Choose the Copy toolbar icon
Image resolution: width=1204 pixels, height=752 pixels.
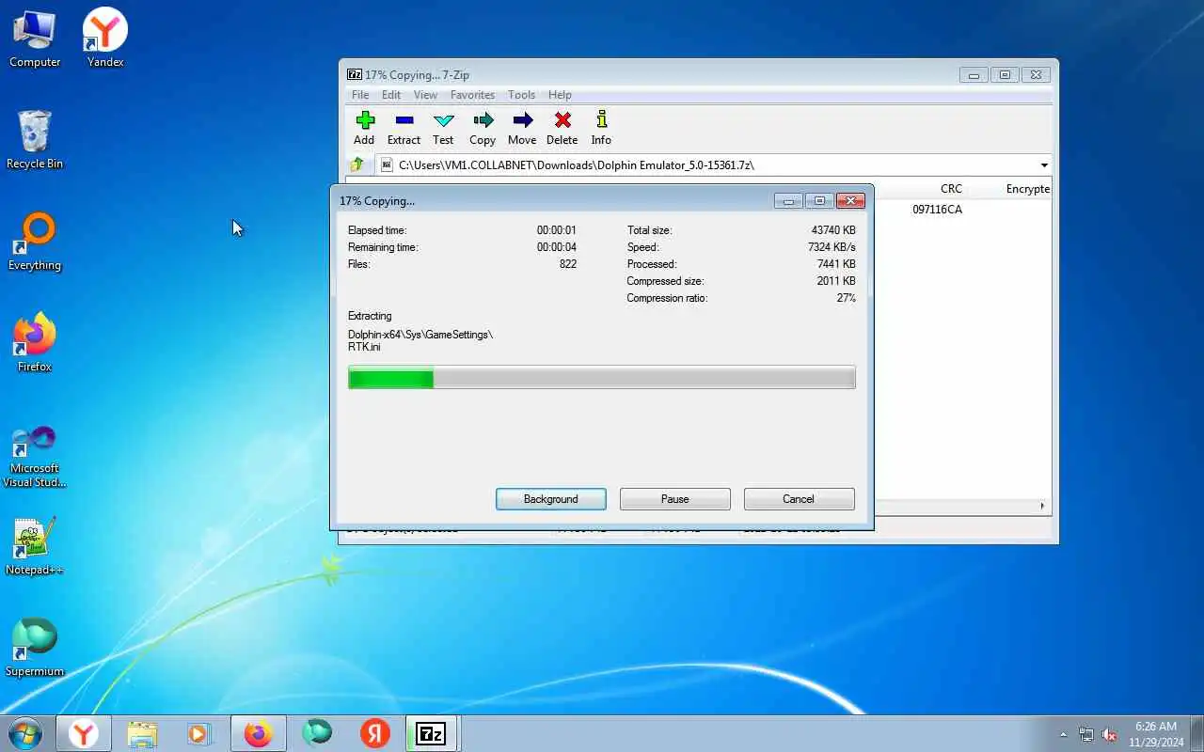click(483, 128)
